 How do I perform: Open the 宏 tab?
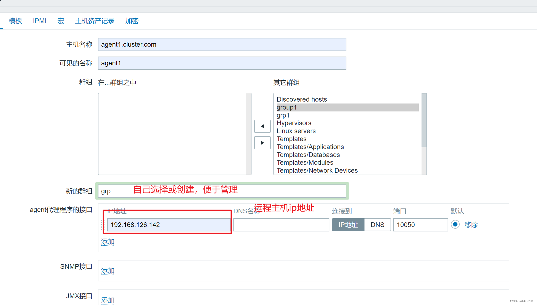click(61, 21)
